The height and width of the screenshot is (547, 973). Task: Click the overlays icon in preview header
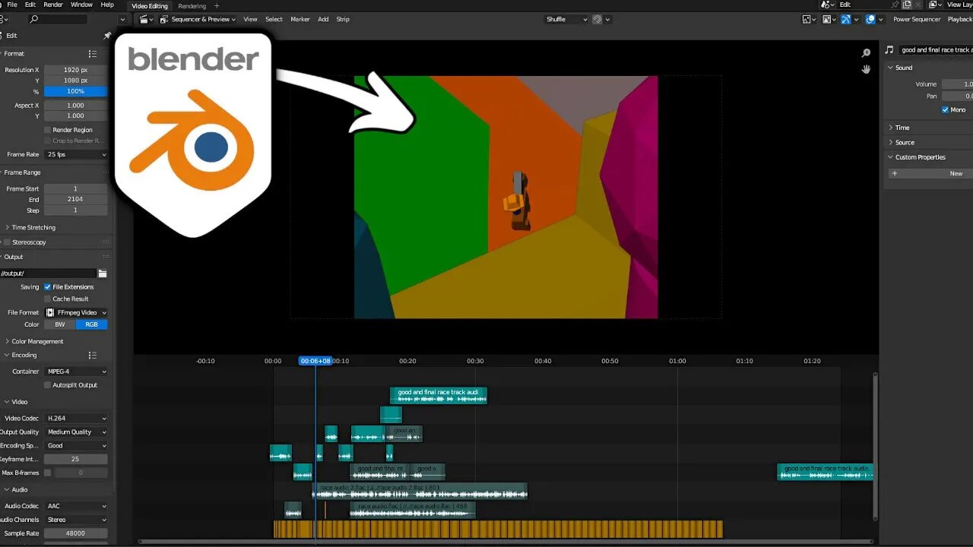(870, 19)
